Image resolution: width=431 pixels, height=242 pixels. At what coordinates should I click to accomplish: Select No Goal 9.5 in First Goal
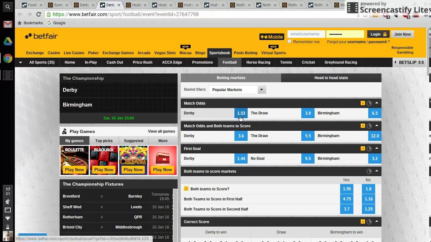(308, 159)
